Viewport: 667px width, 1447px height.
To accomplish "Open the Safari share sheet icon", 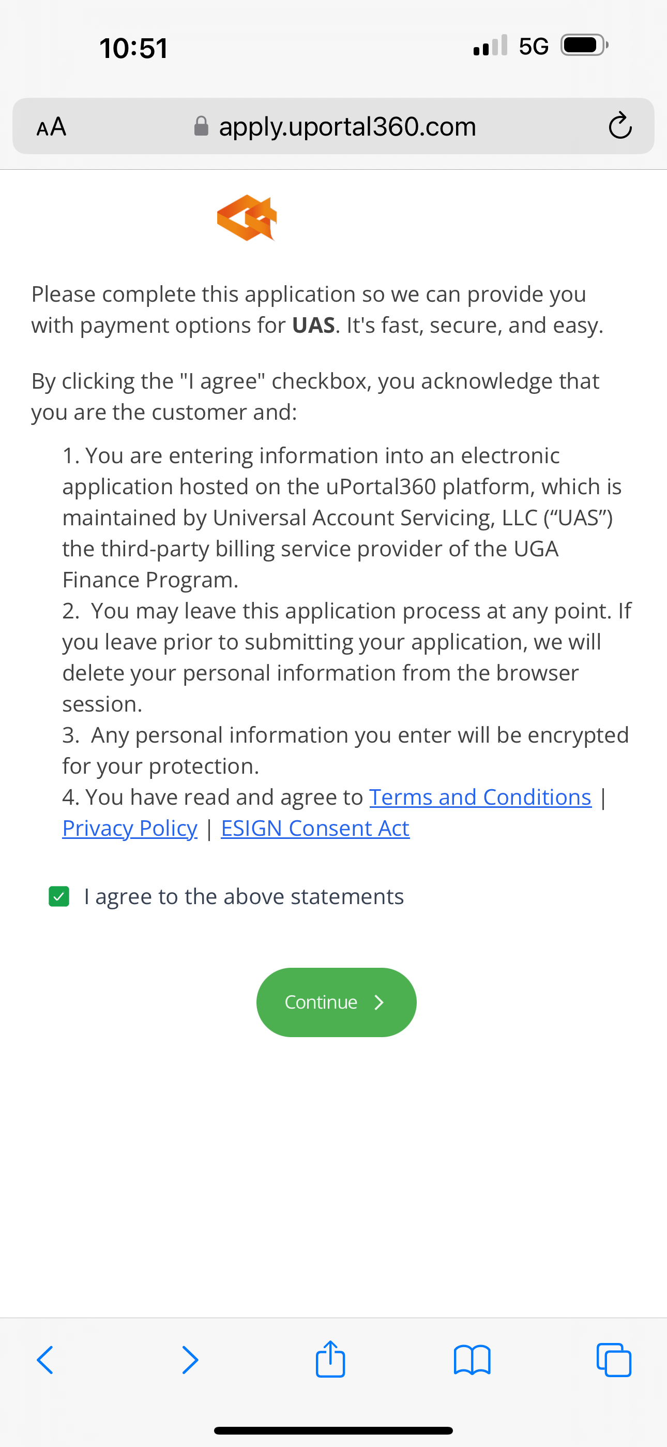I will (330, 1359).
